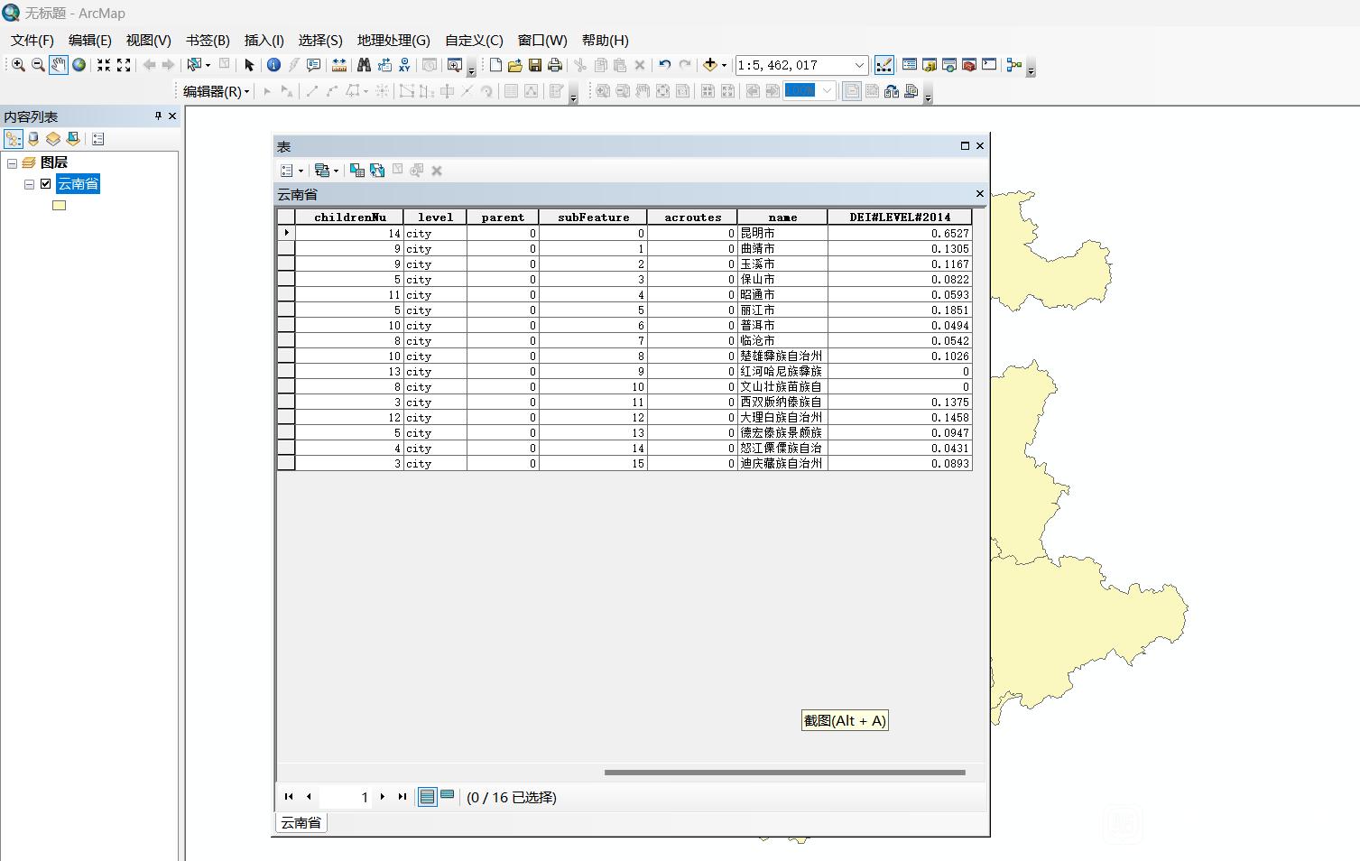The height and width of the screenshot is (861, 1360).
Task: Click the Switch Selection icon in table
Action: (377, 171)
